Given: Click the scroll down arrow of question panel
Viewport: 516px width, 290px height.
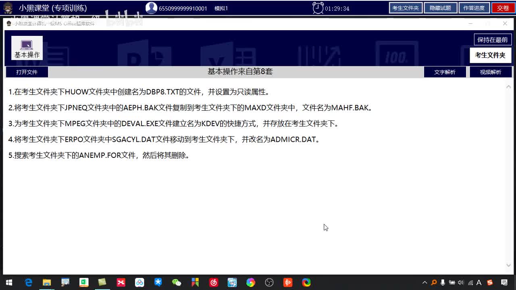Looking at the screenshot, I should pos(508,265).
